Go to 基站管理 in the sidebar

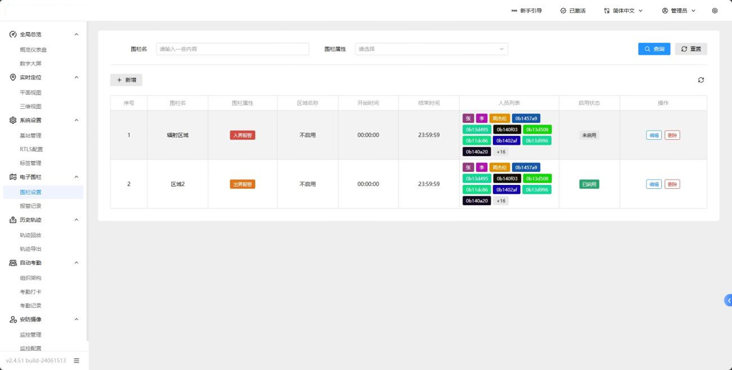[x=30, y=136]
